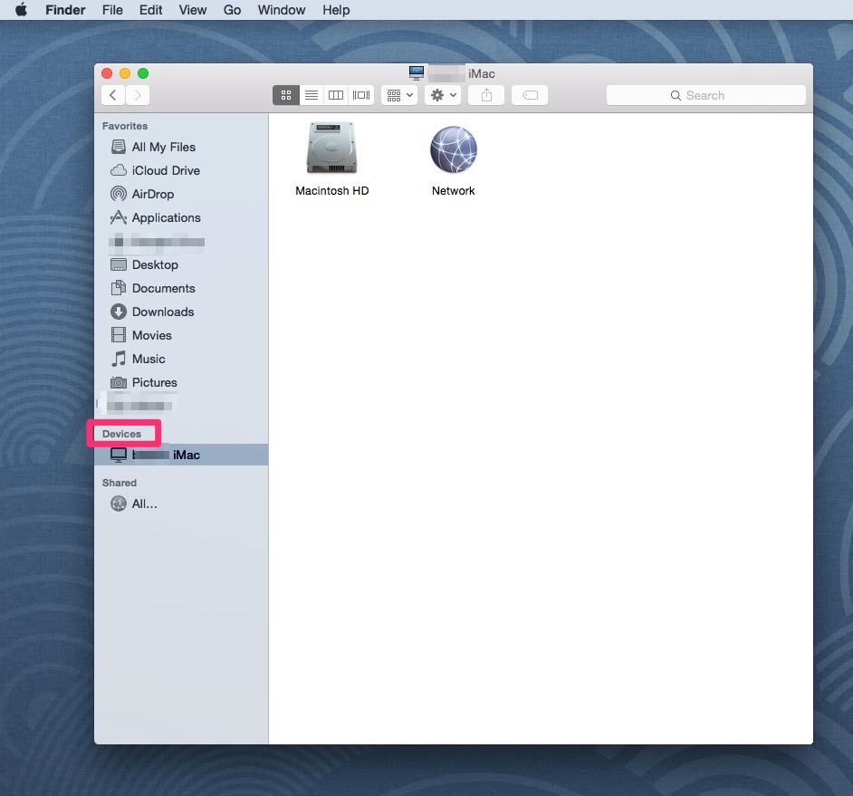This screenshot has width=853, height=796.
Task: Open the Window menu
Action: 282,10
